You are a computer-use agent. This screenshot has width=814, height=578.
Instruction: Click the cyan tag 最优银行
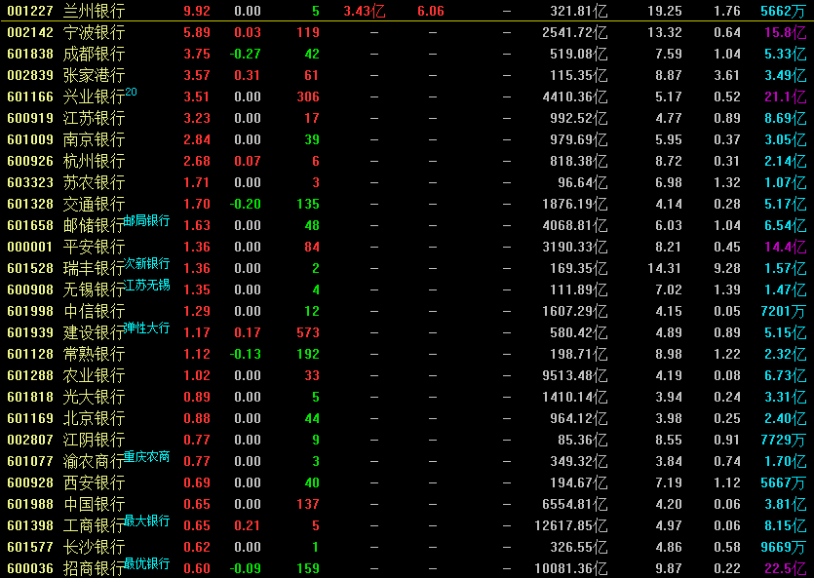pos(147,563)
